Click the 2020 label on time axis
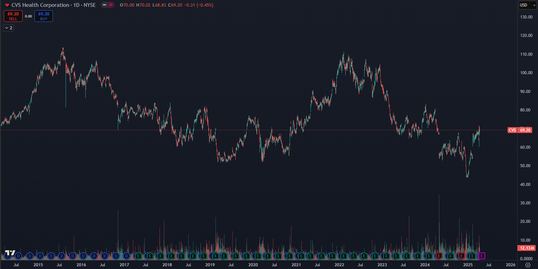The image size is (538, 269). pos(253,265)
